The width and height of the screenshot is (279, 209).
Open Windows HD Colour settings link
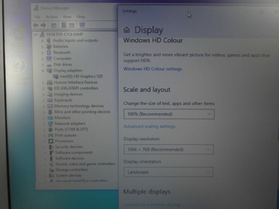coord(153,69)
